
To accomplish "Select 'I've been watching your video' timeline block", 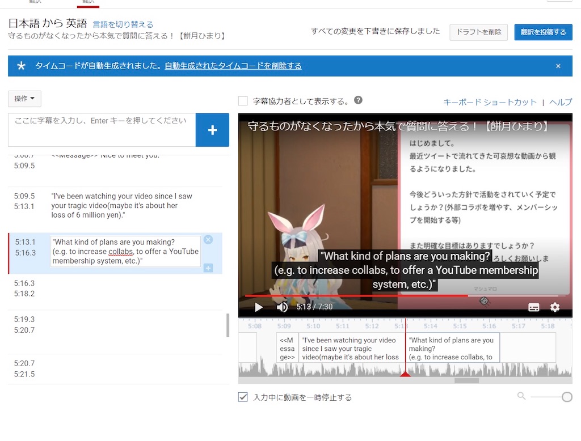I will tap(351, 347).
